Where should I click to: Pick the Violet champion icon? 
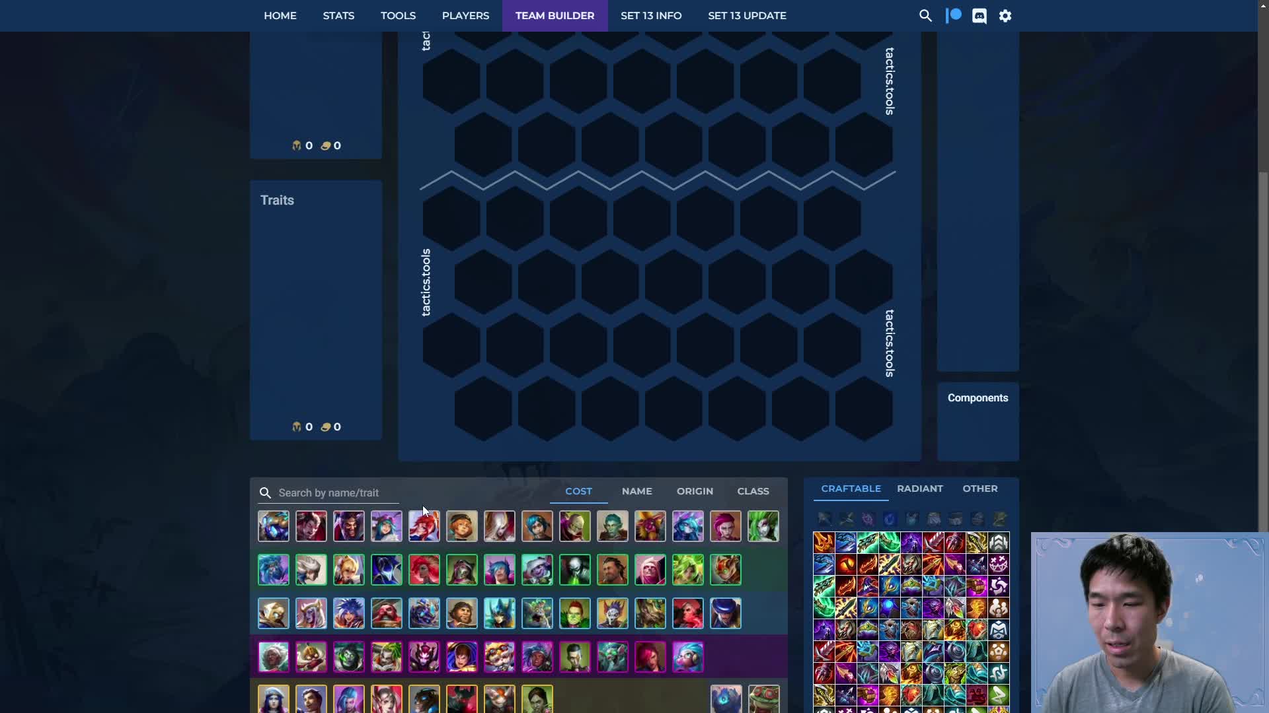[x=726, y=526]
